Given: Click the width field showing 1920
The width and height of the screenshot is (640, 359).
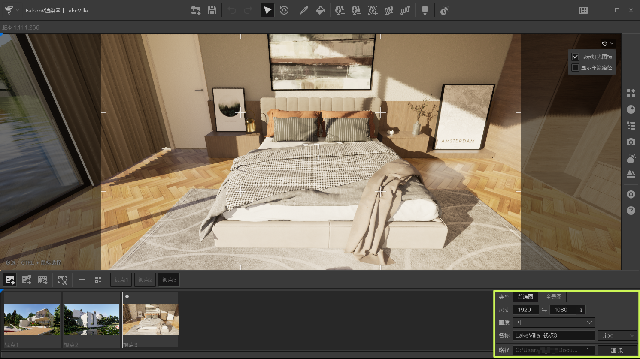Looking at the screenshot, I should pos(526,310).
